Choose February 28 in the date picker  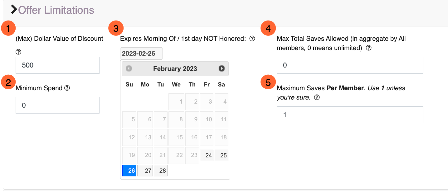click(161, 170)
